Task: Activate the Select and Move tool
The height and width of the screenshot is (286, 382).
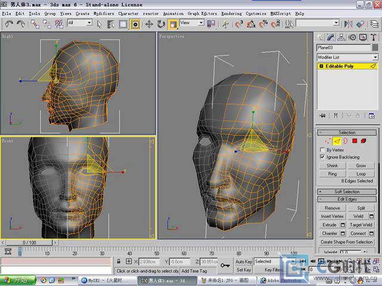Action: pyautogui.click(x=149, y=24)
